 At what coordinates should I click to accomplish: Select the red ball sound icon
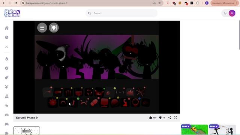point(115,102)
